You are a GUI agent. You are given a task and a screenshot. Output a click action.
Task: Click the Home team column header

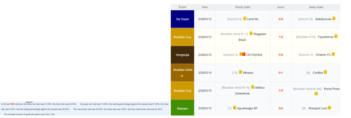243,7
